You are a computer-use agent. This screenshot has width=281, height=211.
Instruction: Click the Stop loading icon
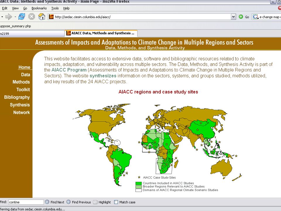coord(32,17)
